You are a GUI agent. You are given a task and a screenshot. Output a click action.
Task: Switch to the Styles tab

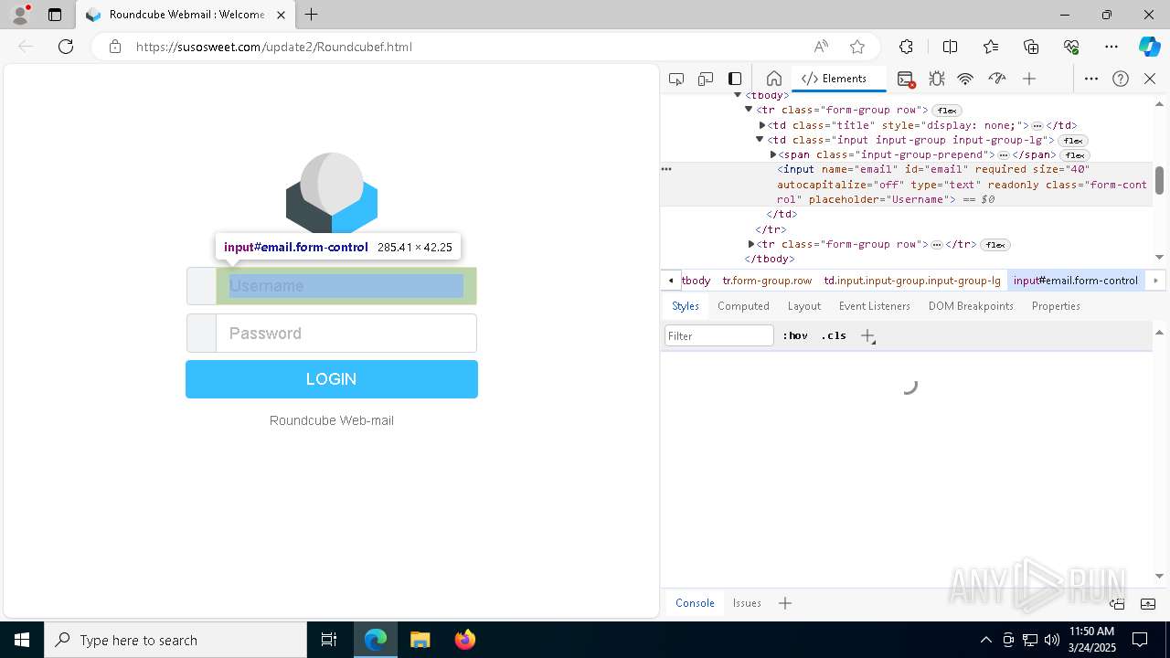(686, 306)
